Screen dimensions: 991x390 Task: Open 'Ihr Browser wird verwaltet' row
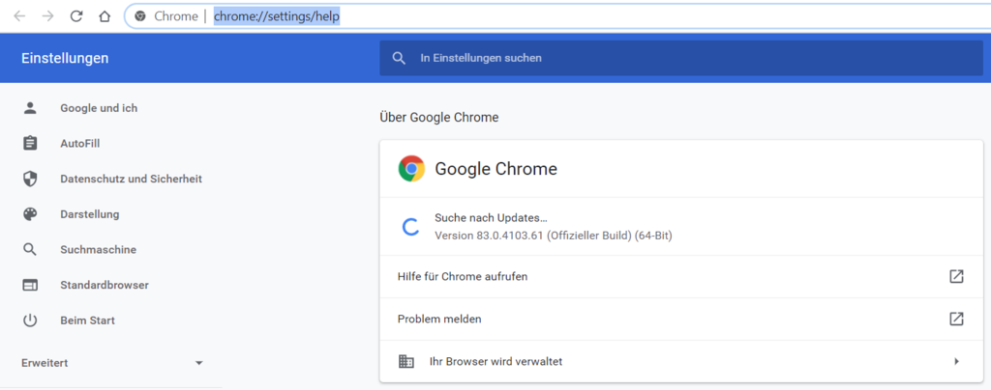pyautogui.click(x=681, y=362)
